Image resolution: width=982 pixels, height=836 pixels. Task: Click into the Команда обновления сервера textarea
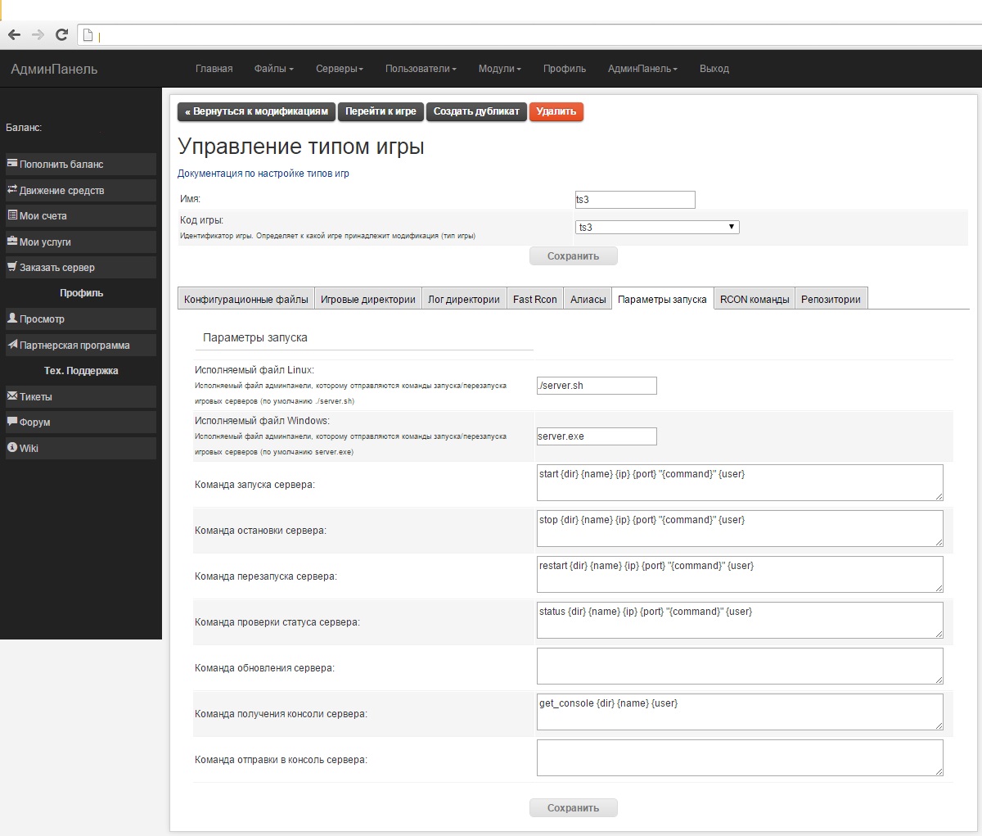pyautogui.click(x=740, y=666)
